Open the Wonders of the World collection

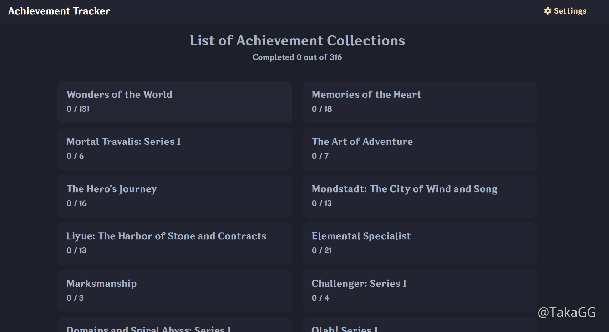174,102
